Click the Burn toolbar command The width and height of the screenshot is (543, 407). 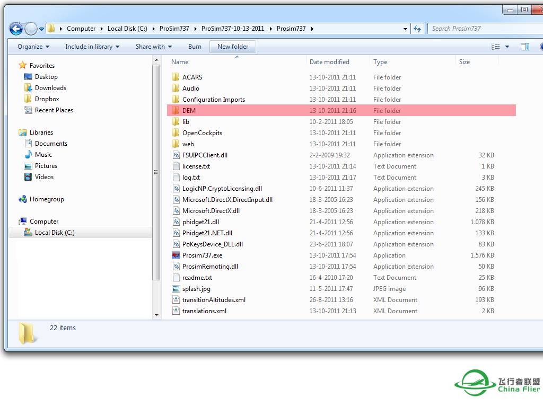coord(195,47)
